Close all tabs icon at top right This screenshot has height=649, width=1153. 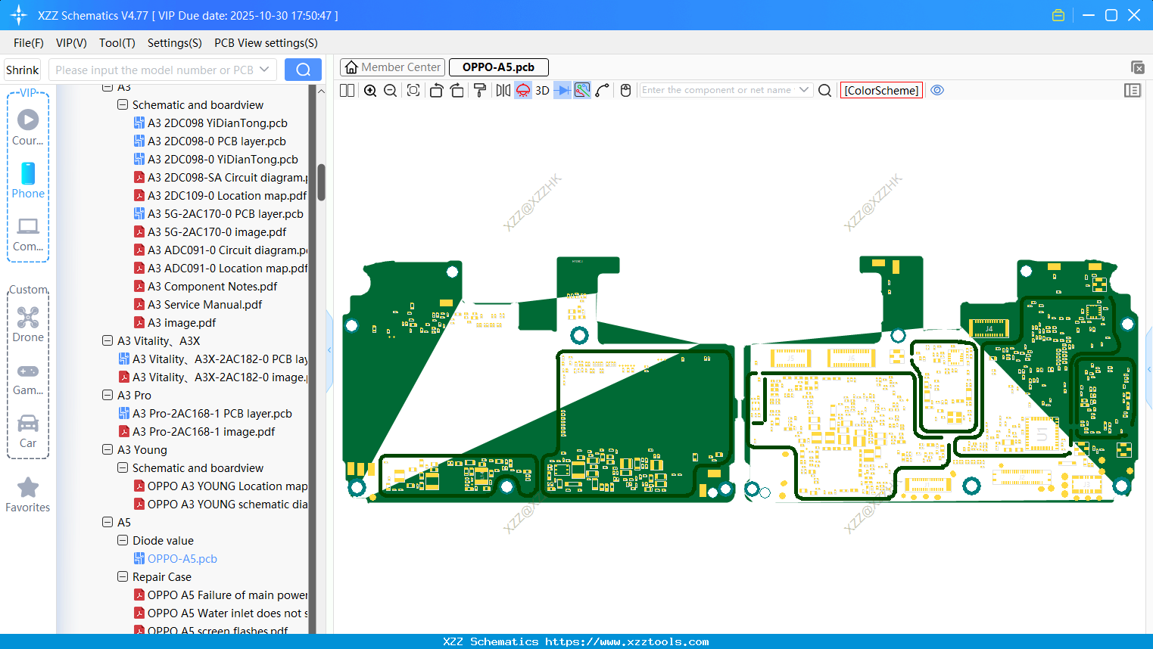(1137, 67)
